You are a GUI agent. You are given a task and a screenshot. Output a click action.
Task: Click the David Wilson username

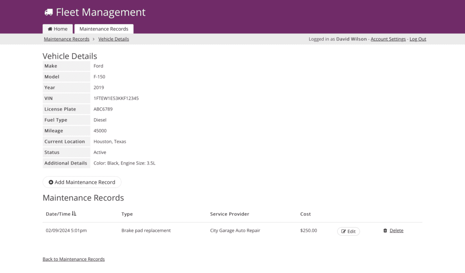click(351, 39)
